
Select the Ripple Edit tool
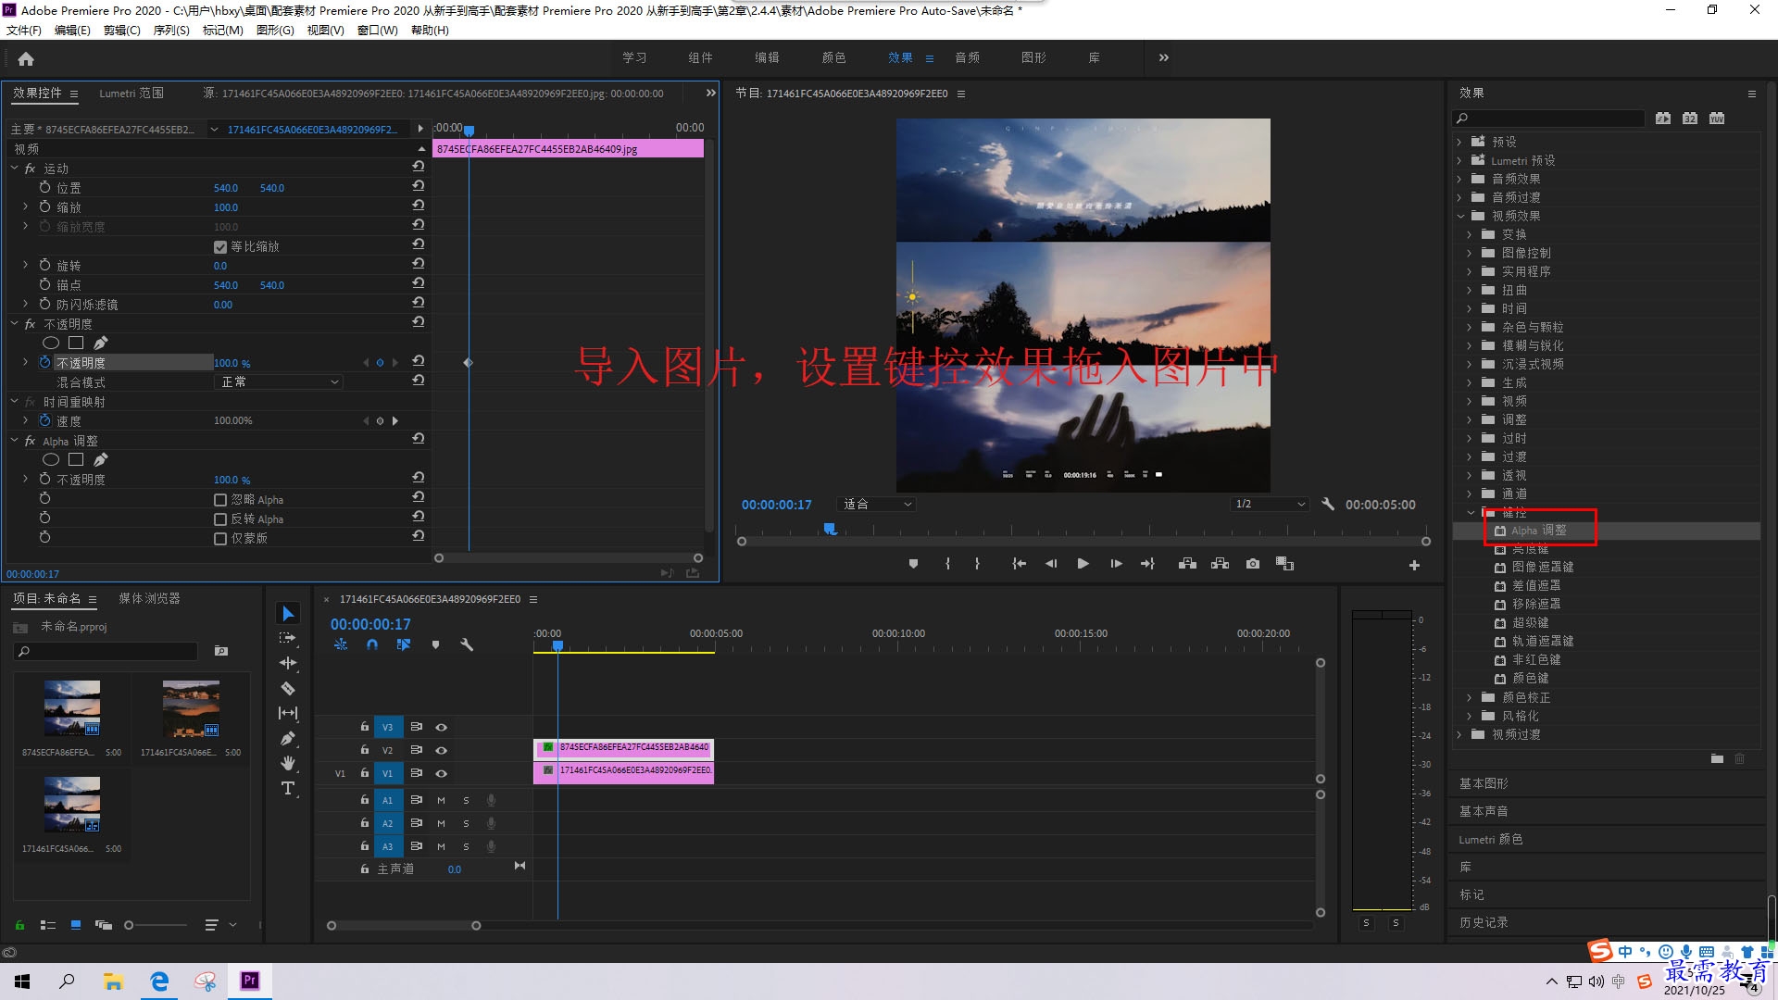pyautogui.click(x=288, y=663)
